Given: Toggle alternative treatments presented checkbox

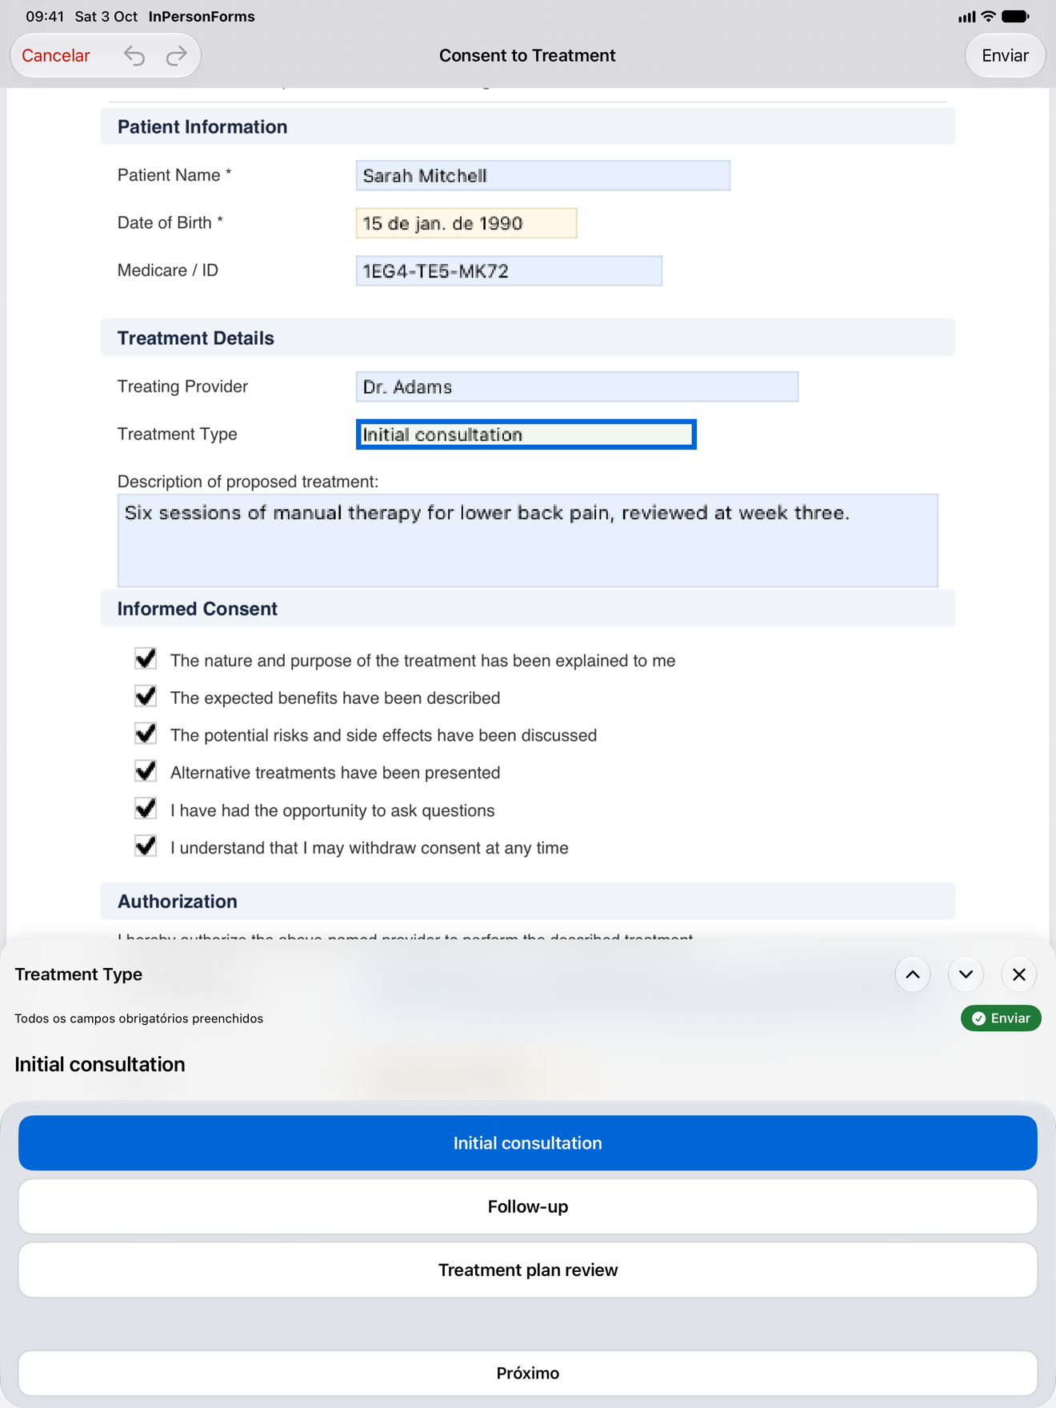Looking at the screenshot, I should [x=146, y=772].
